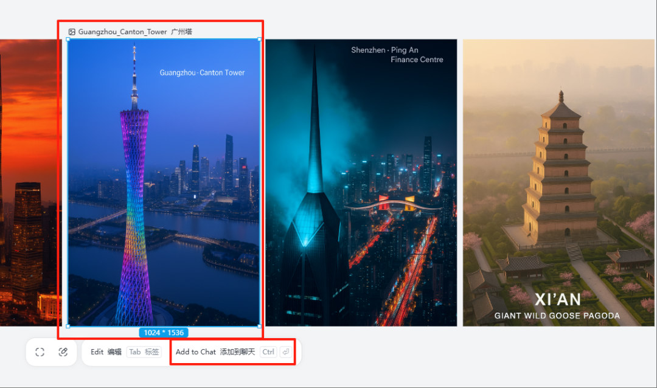The width and height of the screenshot is (657, 388).
Task: Click the image icon before Guangzhou_Canton_Tower label
Action: pos(72,32)
